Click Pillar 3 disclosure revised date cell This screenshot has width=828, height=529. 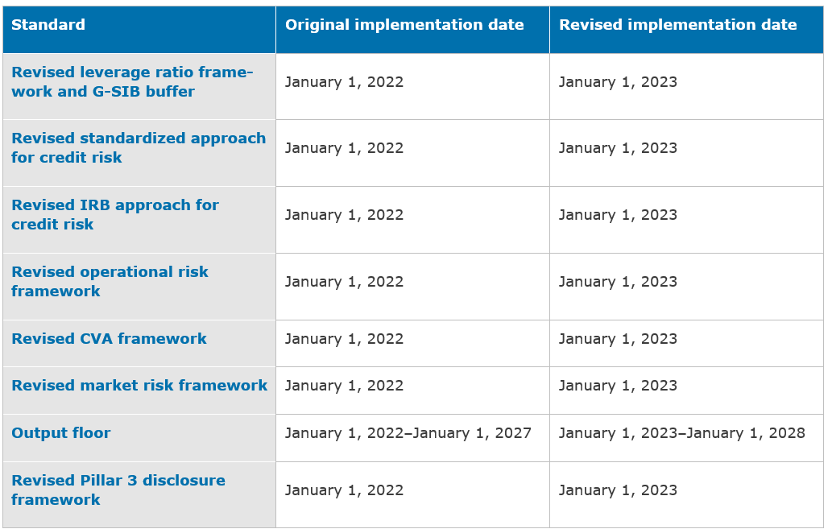tap(618, 490)
